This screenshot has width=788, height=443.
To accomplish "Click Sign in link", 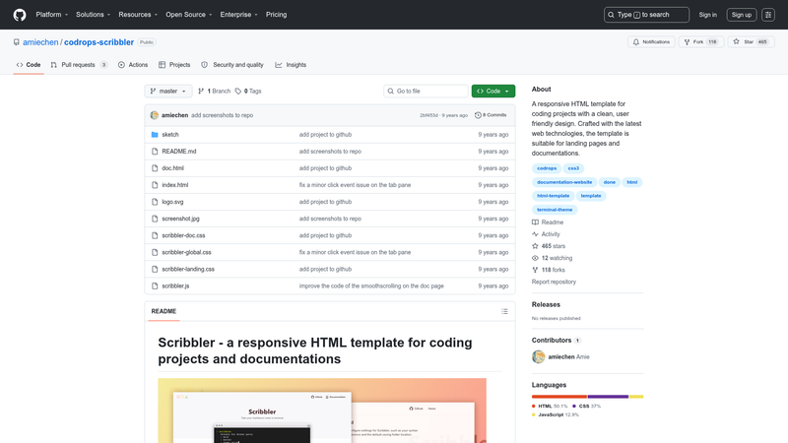I will pyautogui.click(x=707, y=15).
